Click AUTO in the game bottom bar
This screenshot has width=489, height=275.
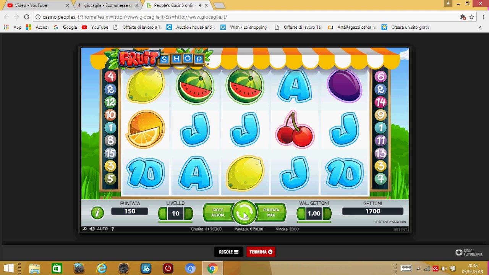(102, 229)
